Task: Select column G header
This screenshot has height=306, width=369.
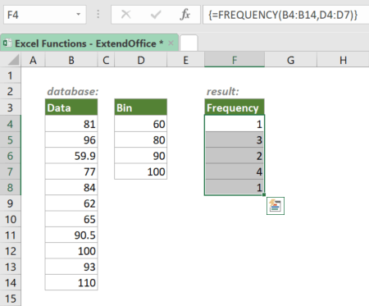Action: (x=291, y=60)
